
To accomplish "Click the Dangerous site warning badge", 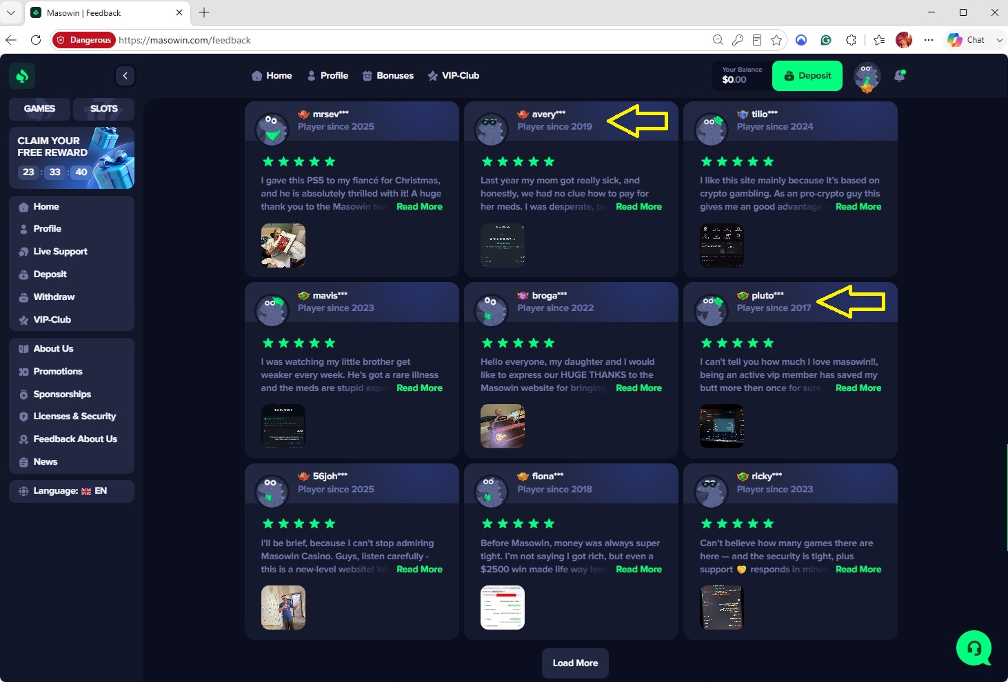I will point(84,40).
